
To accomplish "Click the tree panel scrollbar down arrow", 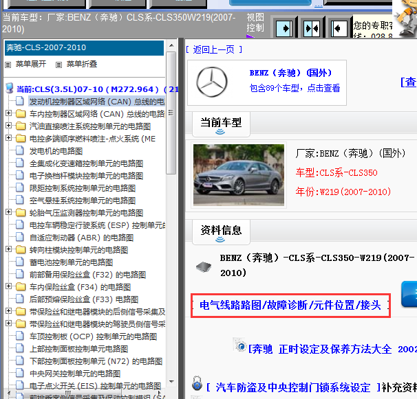I will coord(171,381).
